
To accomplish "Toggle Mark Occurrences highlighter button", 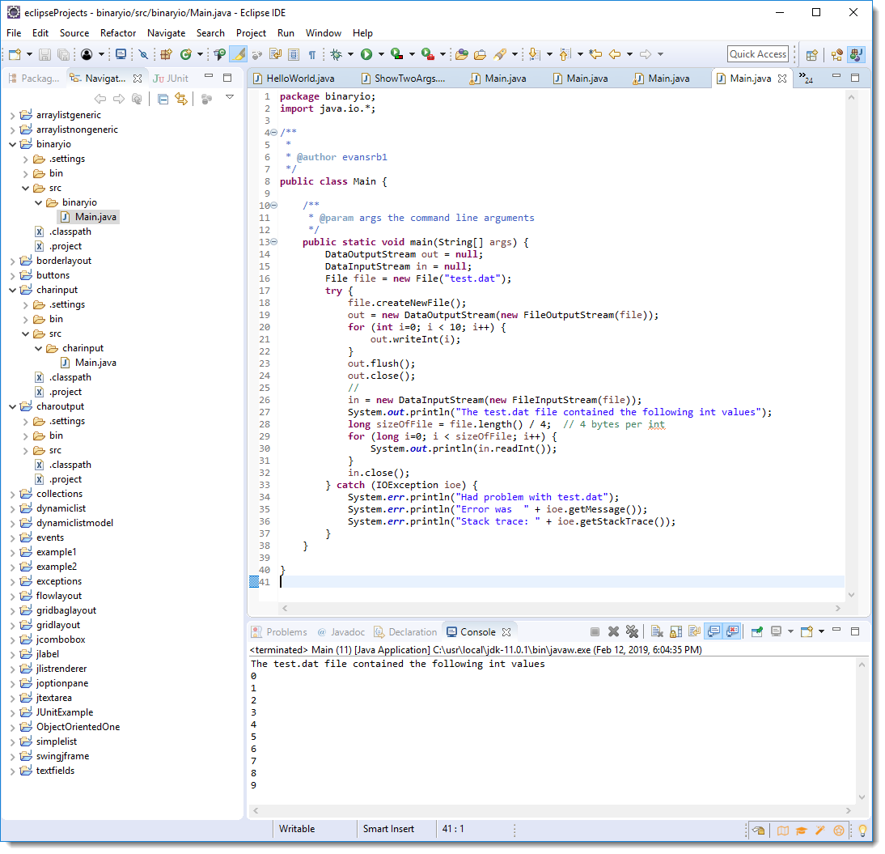I will pos(239,54).
